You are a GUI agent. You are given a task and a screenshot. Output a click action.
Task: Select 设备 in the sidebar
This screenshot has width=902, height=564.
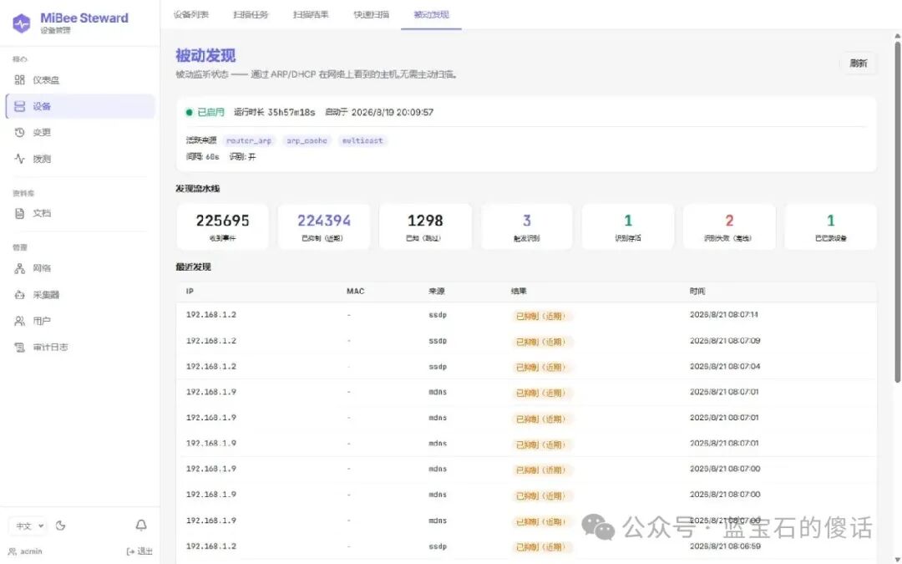(80, 106)
